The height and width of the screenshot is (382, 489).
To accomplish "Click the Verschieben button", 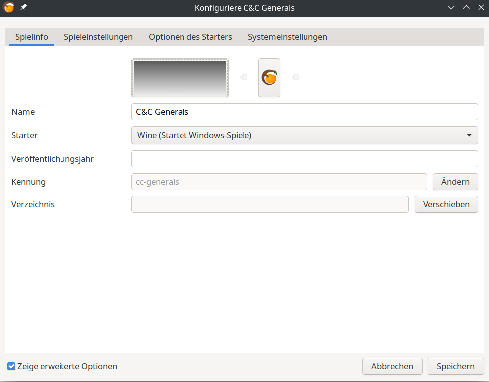I will click(446, 204).
